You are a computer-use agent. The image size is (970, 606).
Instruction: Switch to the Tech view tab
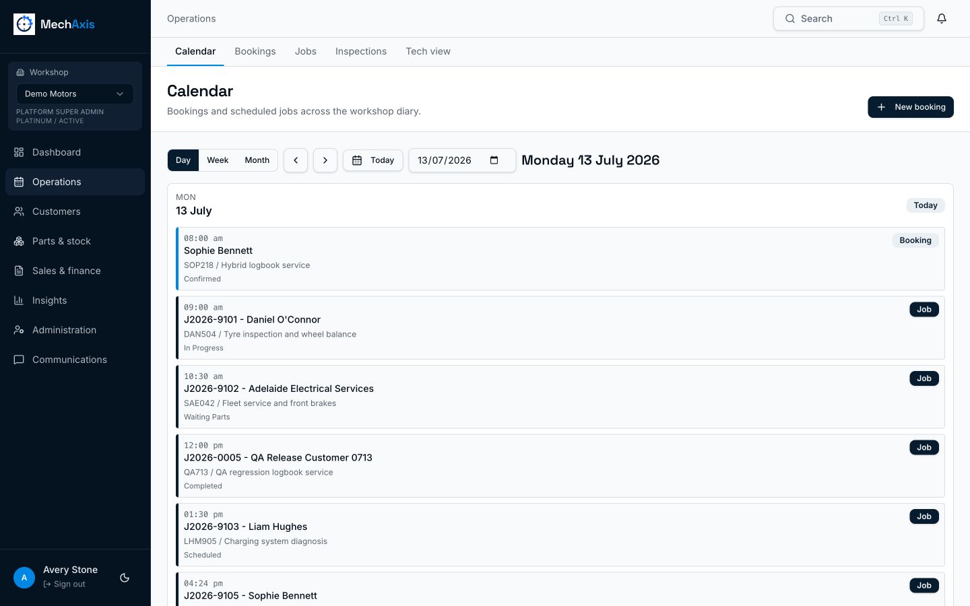click(428, 51)
